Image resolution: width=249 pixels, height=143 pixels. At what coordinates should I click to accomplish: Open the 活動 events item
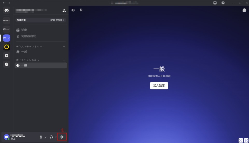click(x=24, y=30)
